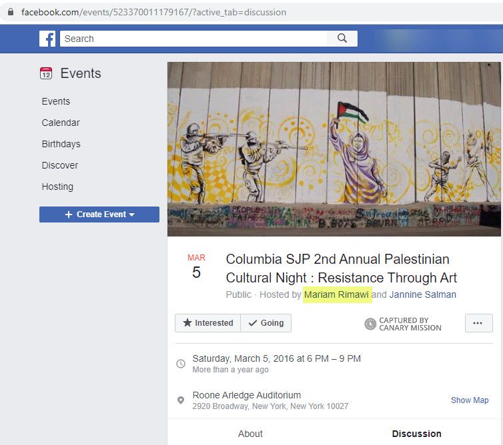Open the Mariam Rimawi host link
The width and height of the screenshot is (503, 445).
pos(337,294)
